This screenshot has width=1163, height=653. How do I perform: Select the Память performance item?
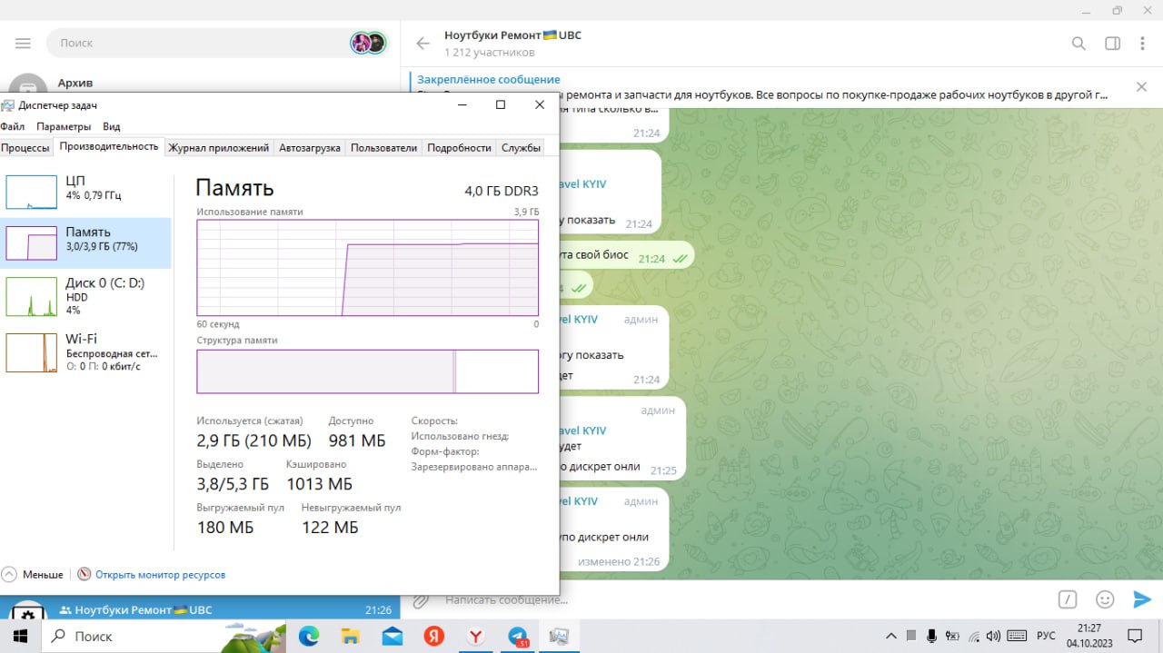pos(85,242)
